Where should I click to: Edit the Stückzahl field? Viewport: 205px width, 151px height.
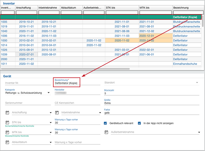[x=152, y=93]
